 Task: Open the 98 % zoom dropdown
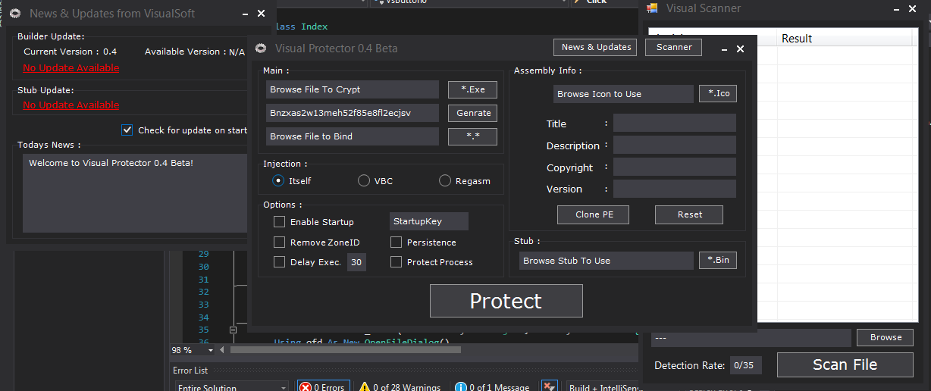209,350
